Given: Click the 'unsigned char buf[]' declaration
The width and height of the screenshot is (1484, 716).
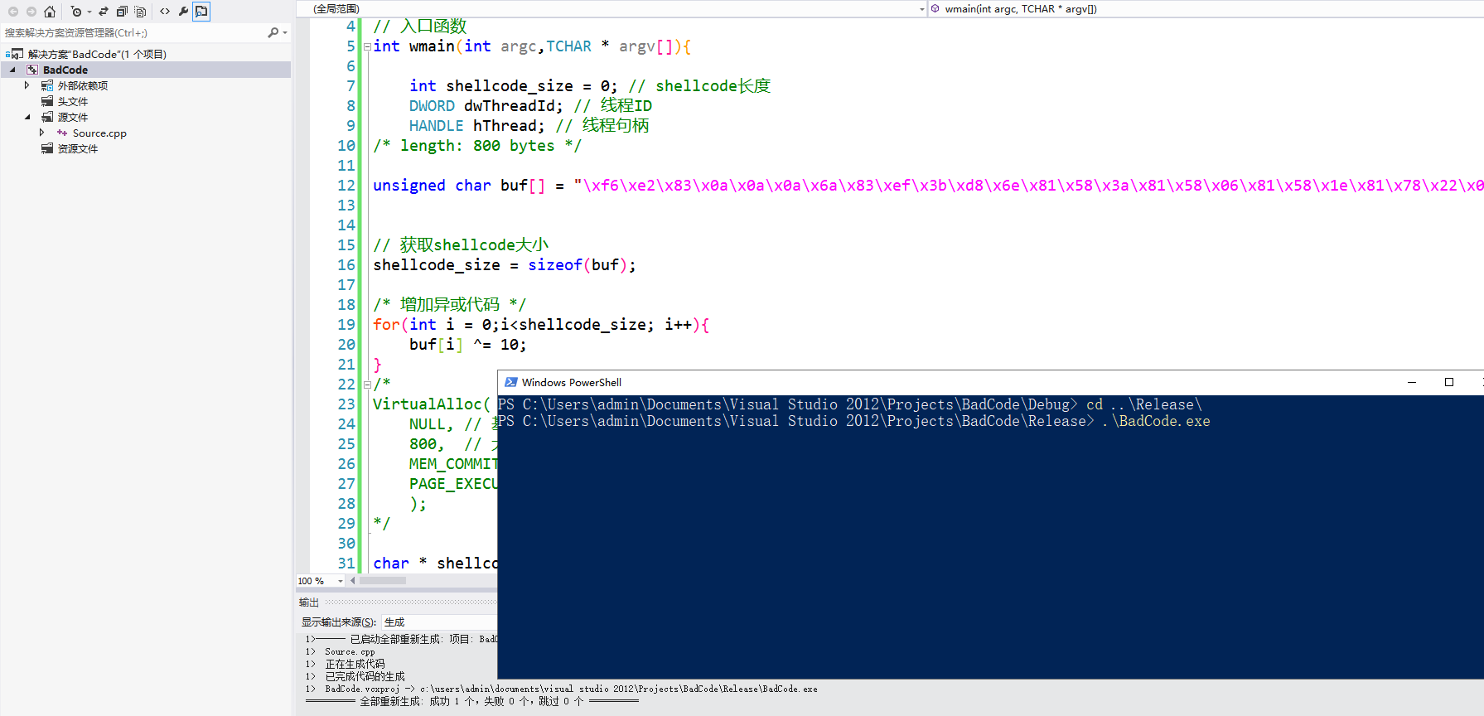Looking at the screenshot, I should coord(459,186).
